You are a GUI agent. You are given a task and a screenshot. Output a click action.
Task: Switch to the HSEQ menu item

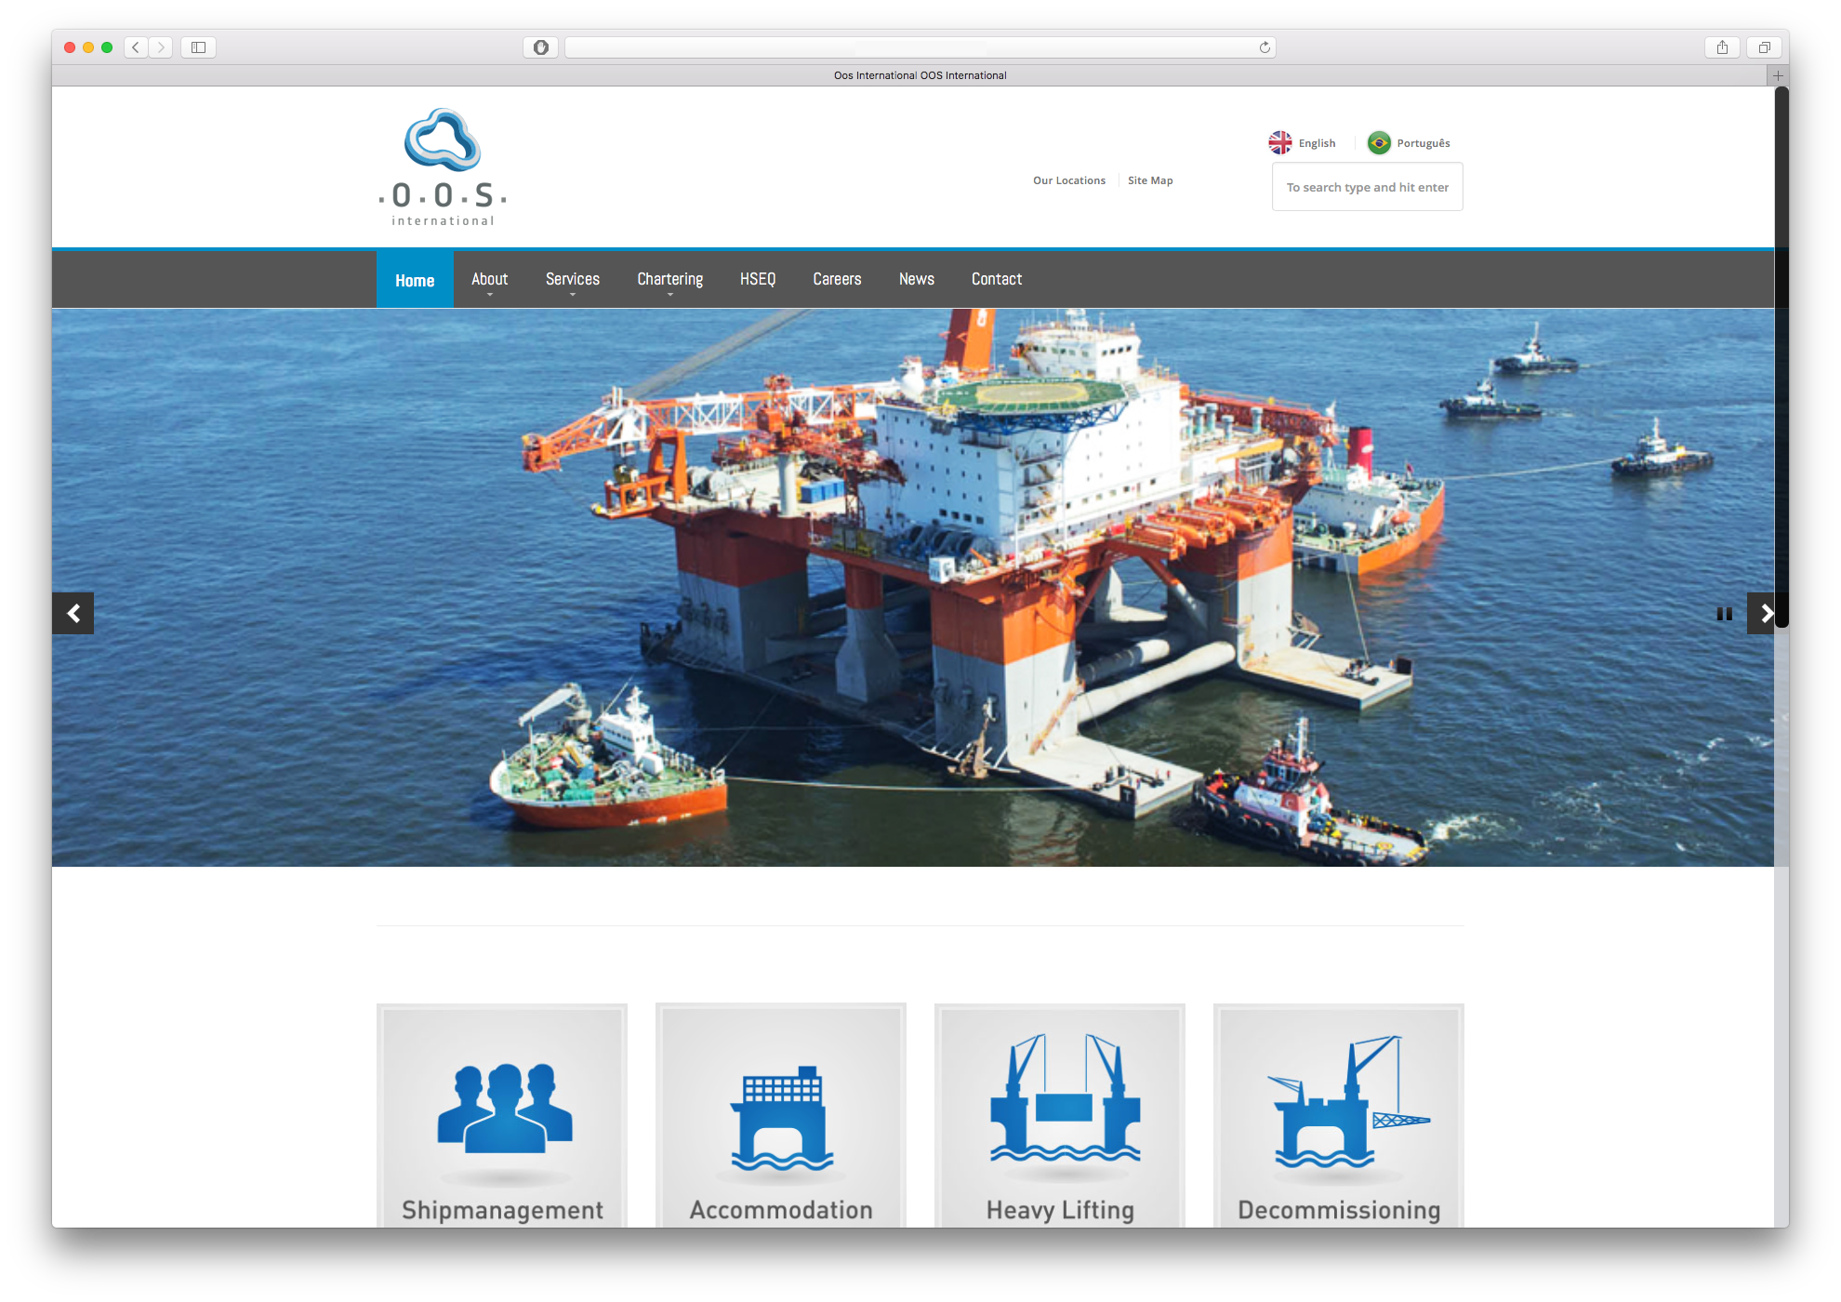pos(757,278)
